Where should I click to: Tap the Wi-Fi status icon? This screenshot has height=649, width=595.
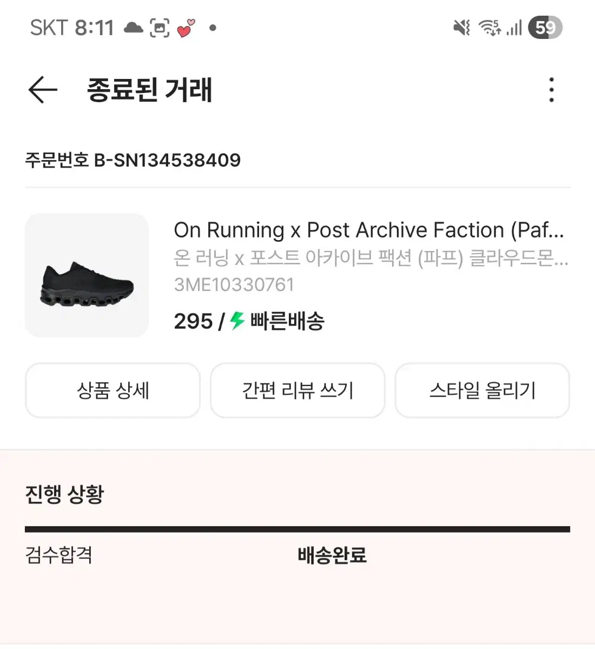click(490, 28)
